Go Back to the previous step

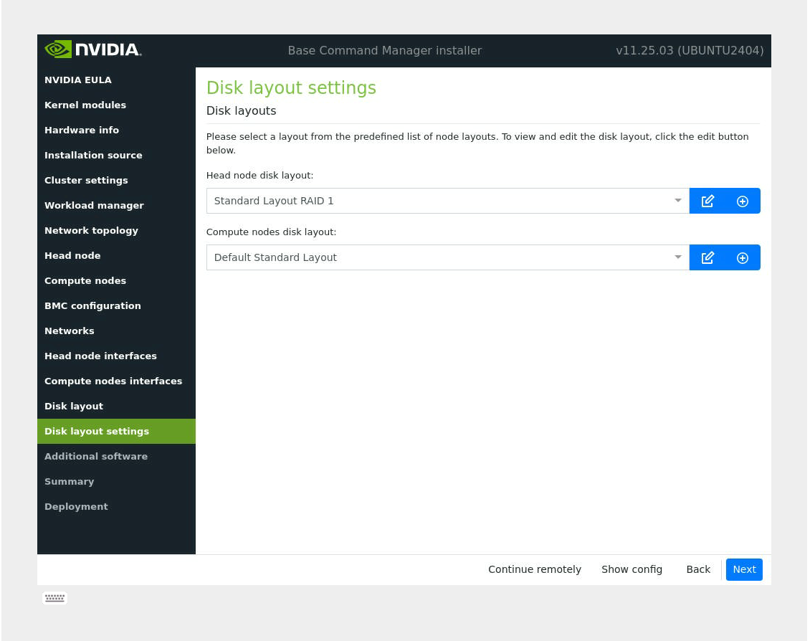(697, 569)
